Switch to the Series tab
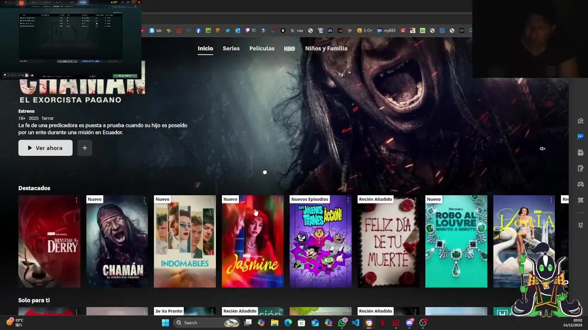Image resolution: width=588 pixels, height=330 pixels. (x=231, y=49)
